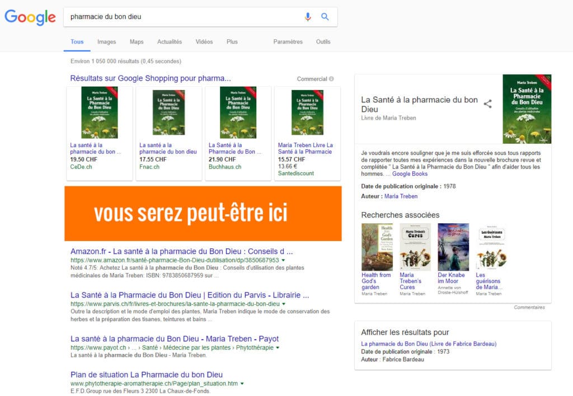Open the Google Books link
This screenshot has height=396, width=573.
410,174
